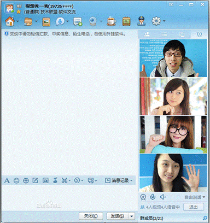
Task: Open the group home house icon
Action: [10, 21]
